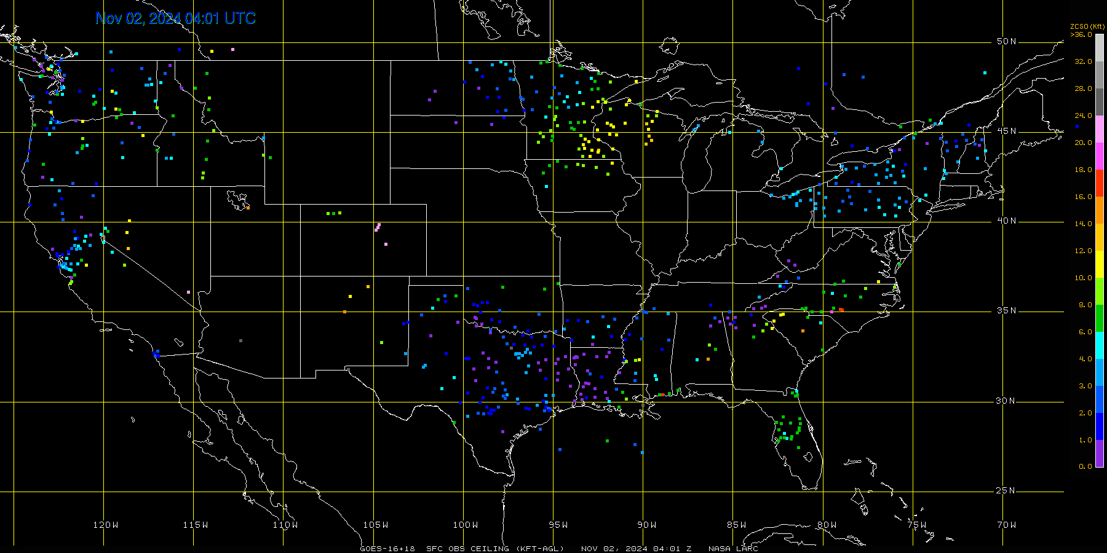Click the '28.0' legend label
The width and height of the screenshot is (1107, 553).
coord(1083,88)
